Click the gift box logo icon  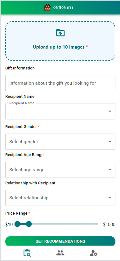47,8
